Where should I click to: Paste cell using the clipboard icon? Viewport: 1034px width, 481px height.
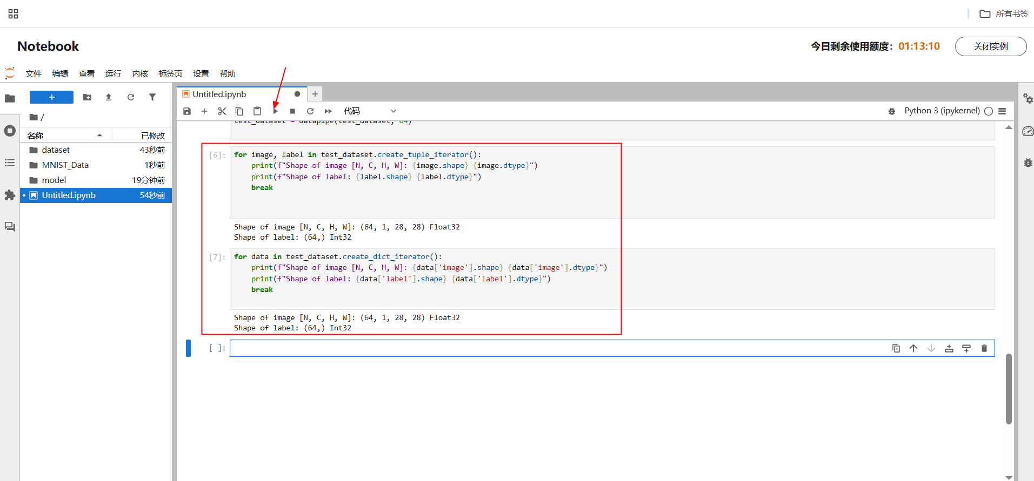[x=257, y=111]
